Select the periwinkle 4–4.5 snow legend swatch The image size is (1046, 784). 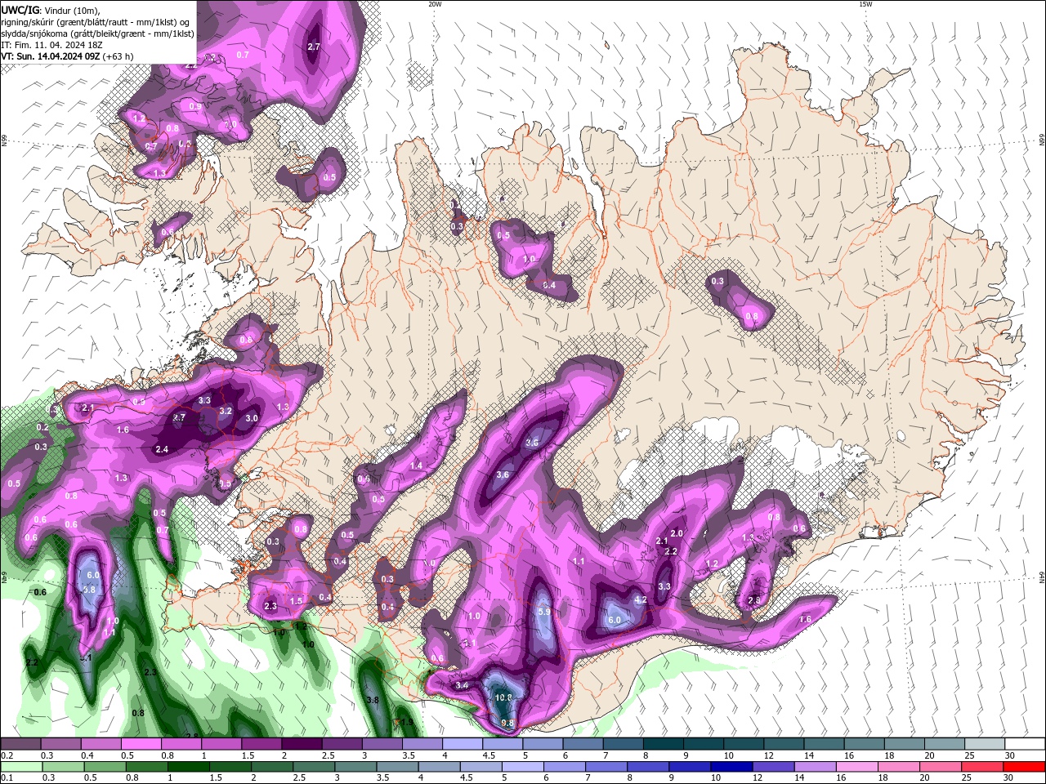(x=463, y=744)
